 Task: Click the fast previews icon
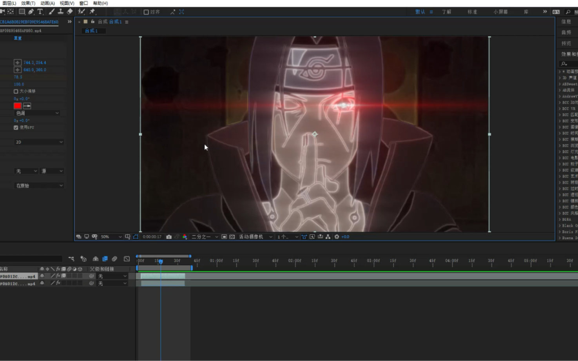[x=312, y=237]
